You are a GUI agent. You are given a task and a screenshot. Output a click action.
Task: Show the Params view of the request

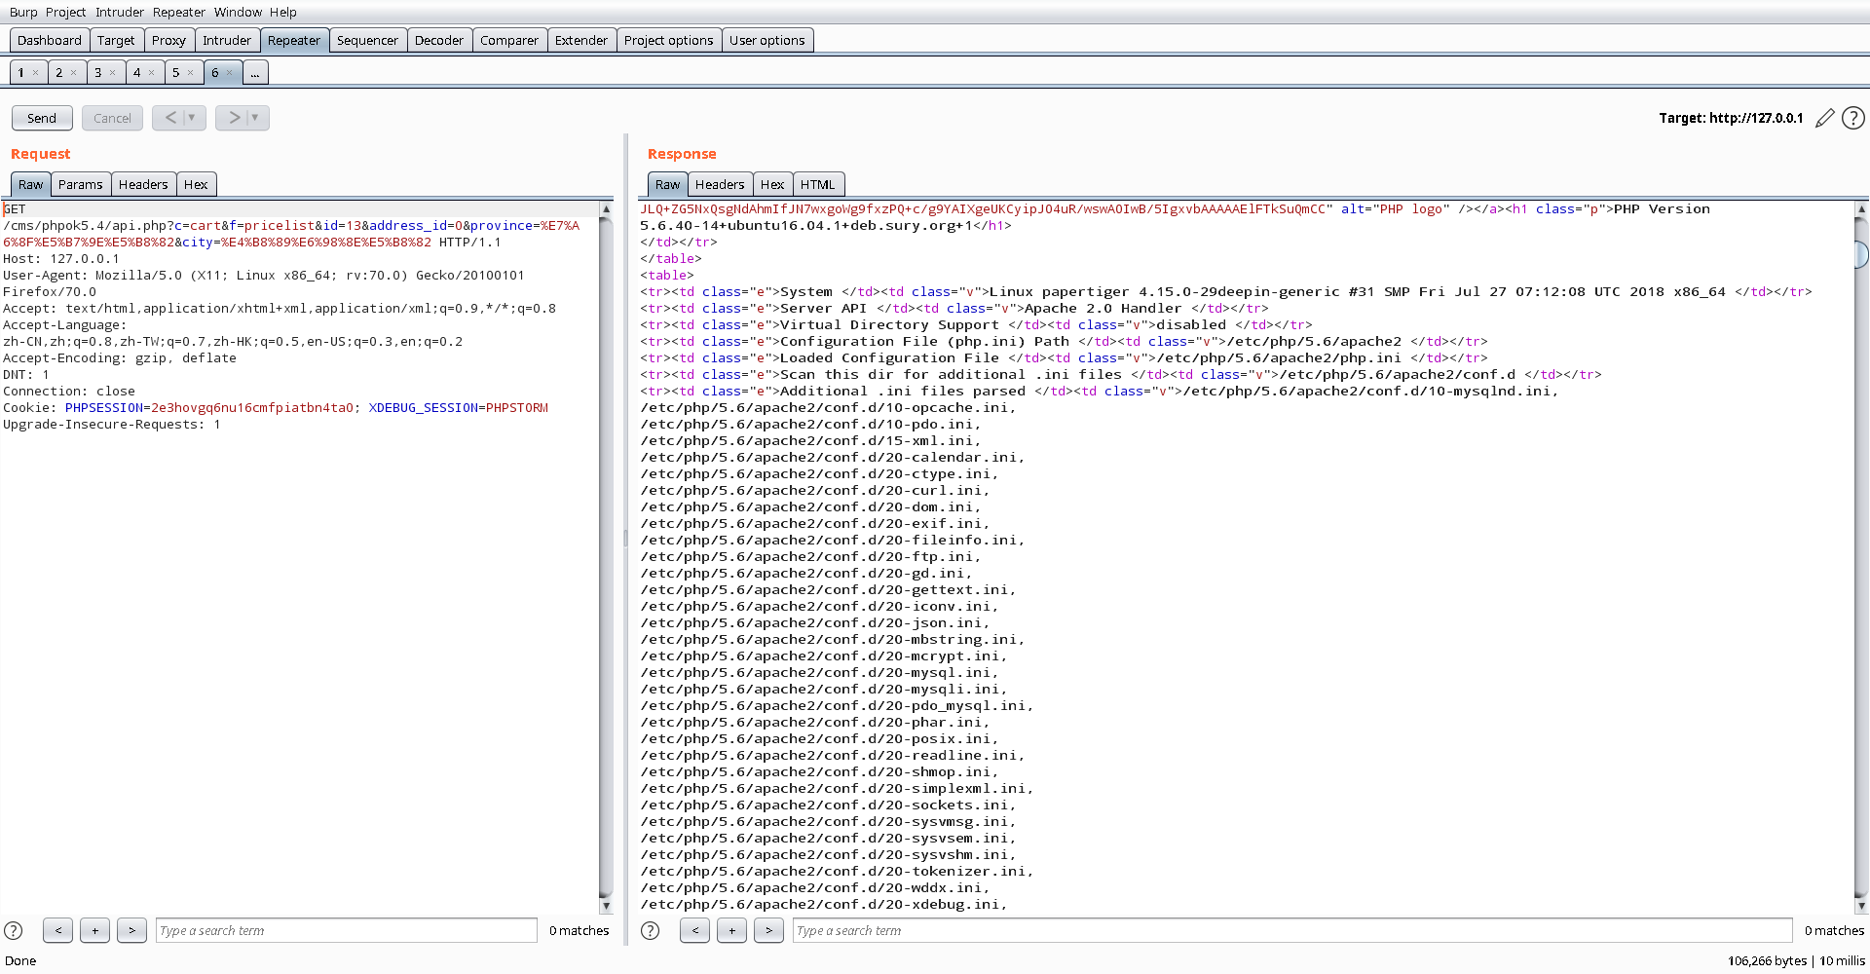pos(80,184)
